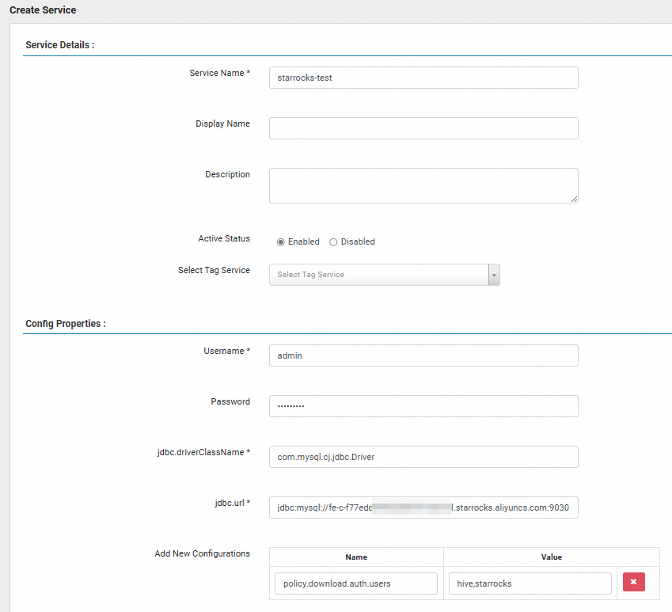672x612 pixels.
Task: Edit the policy.download.auth.users name field
Action: click(355, 583)
